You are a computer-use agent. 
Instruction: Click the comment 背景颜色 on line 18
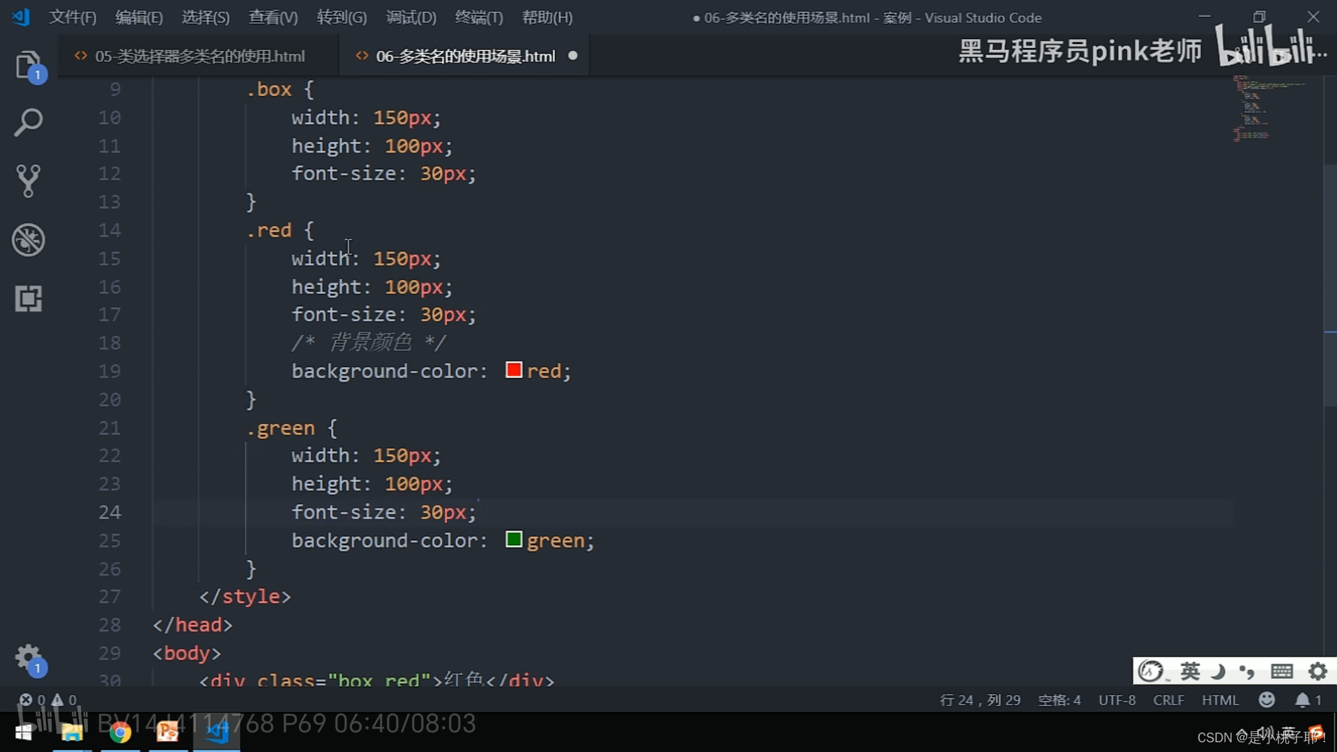click(370, 342)
